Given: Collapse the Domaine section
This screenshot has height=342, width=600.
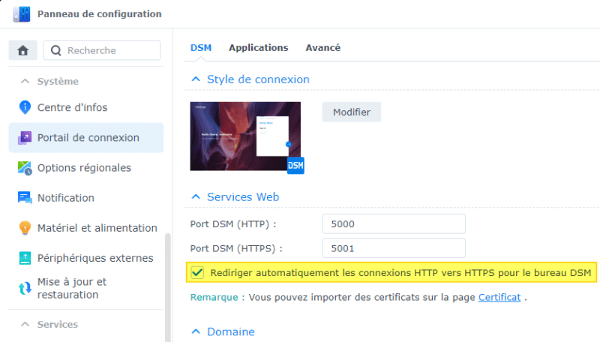Looking at the screenshot, I should (x=196, y=331).
